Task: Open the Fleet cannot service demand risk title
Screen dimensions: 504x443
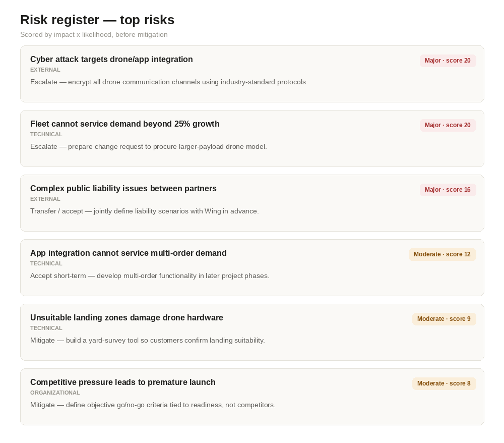Action: coord(124,124)
